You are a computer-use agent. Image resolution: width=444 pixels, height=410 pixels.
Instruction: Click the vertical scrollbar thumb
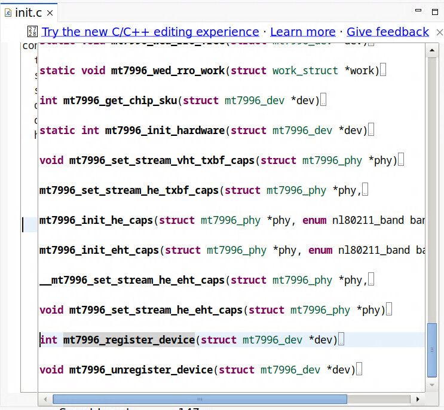point(432,350)
